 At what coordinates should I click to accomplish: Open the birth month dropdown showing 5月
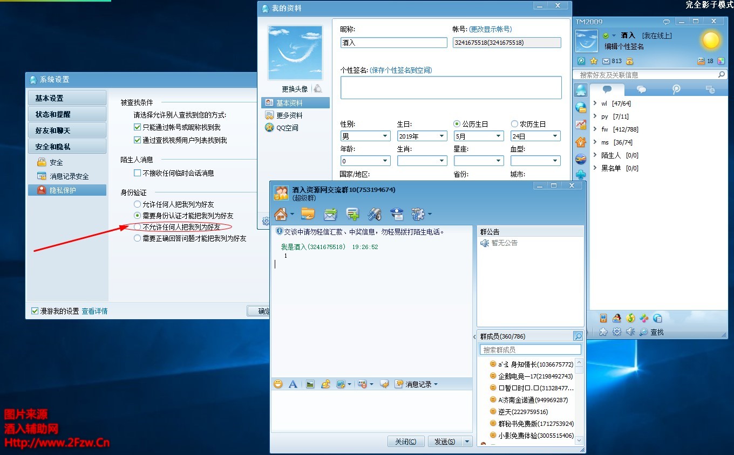(x=479, y=136)
